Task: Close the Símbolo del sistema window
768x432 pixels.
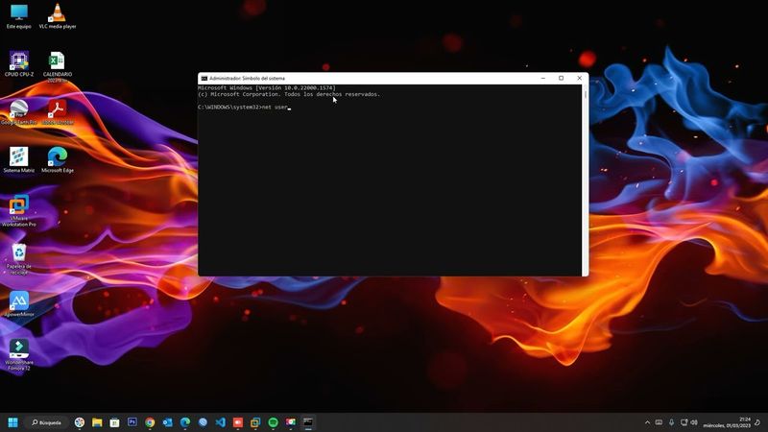Action: pyautogui.click(x=580, y=79)
